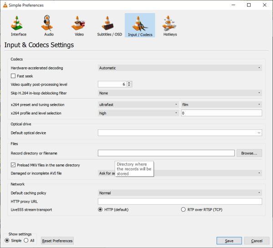
Task: Uncheck Preload MKV files in same directory
Action: point(13,165)
